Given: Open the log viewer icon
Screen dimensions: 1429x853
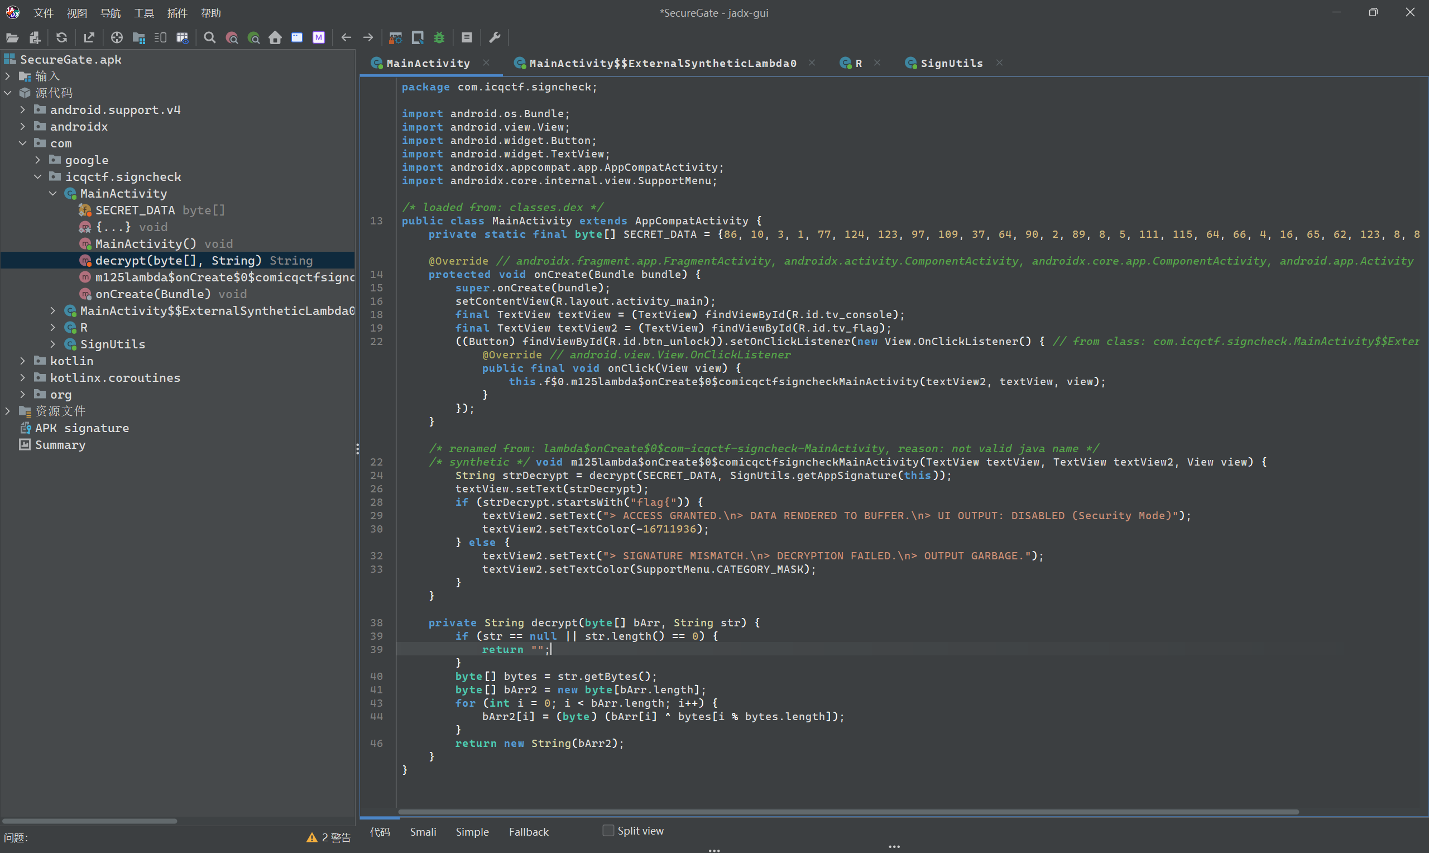Looking at the screenshot, I should (x=467, y=38).
